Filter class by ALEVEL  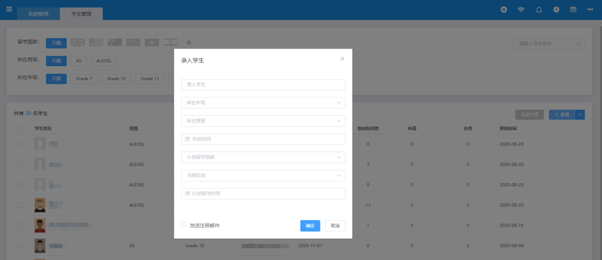pyautogui.click(x=104, y=61)
